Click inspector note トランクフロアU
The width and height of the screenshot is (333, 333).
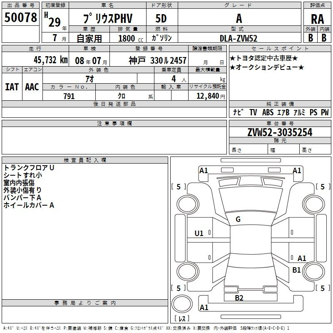29,168
